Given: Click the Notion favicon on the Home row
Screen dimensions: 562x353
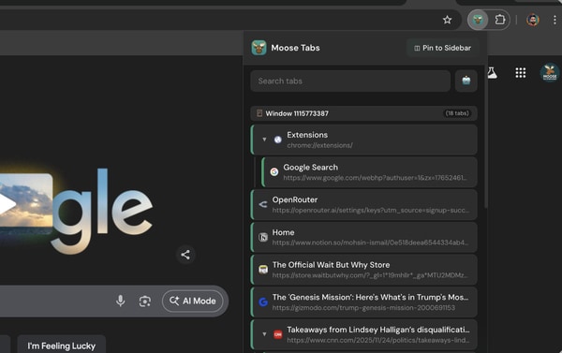Looking at the screenshot, I should coord(263,237).
